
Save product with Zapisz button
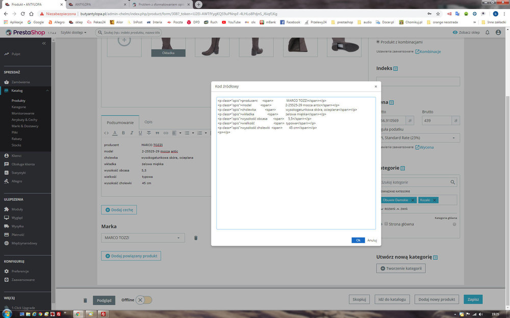pos(473,299)
